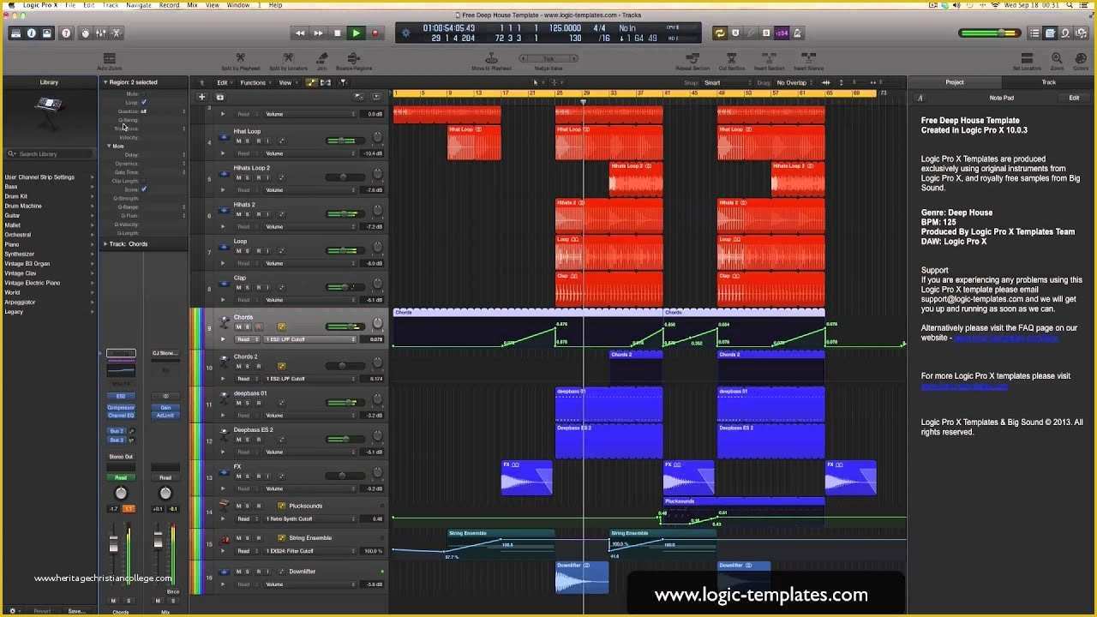The image size is (1097, 617).
Task: Solo the Hihats 2 track
Action: click(248, 214)
